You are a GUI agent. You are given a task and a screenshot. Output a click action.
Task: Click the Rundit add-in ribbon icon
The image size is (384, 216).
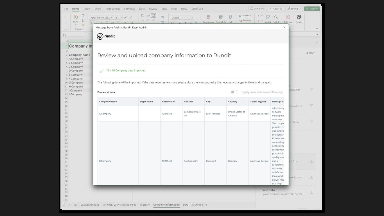pyautogui.click(x=299, y=17)
